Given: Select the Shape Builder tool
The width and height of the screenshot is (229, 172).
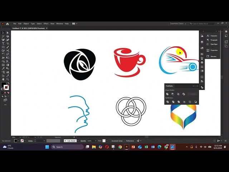Looking at the screenshot, I should 3,61.
